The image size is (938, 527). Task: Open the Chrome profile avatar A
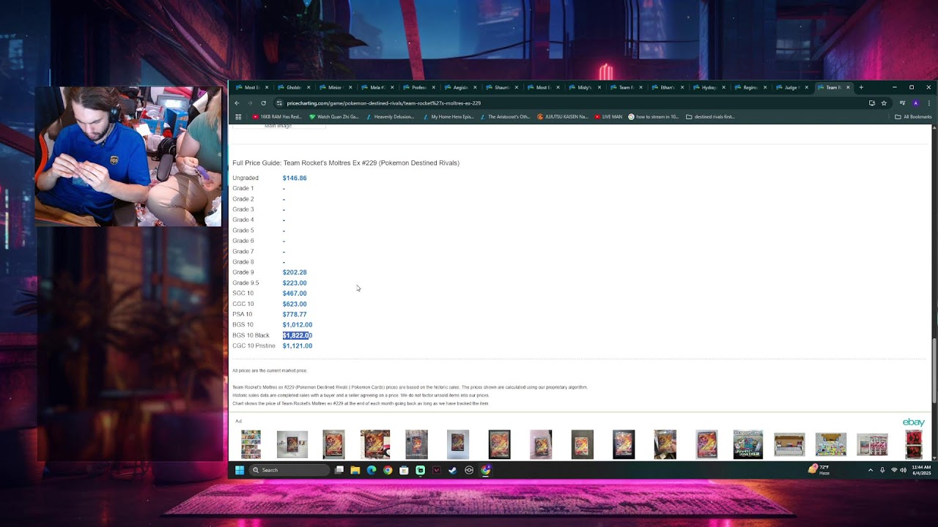coord(915,103)
